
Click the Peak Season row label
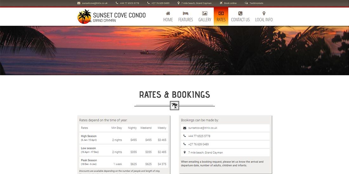pyautogui.click(x=89, y=160)
